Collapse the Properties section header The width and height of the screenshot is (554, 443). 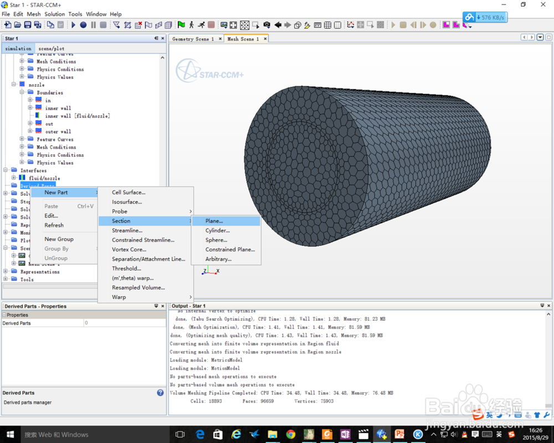4,315
